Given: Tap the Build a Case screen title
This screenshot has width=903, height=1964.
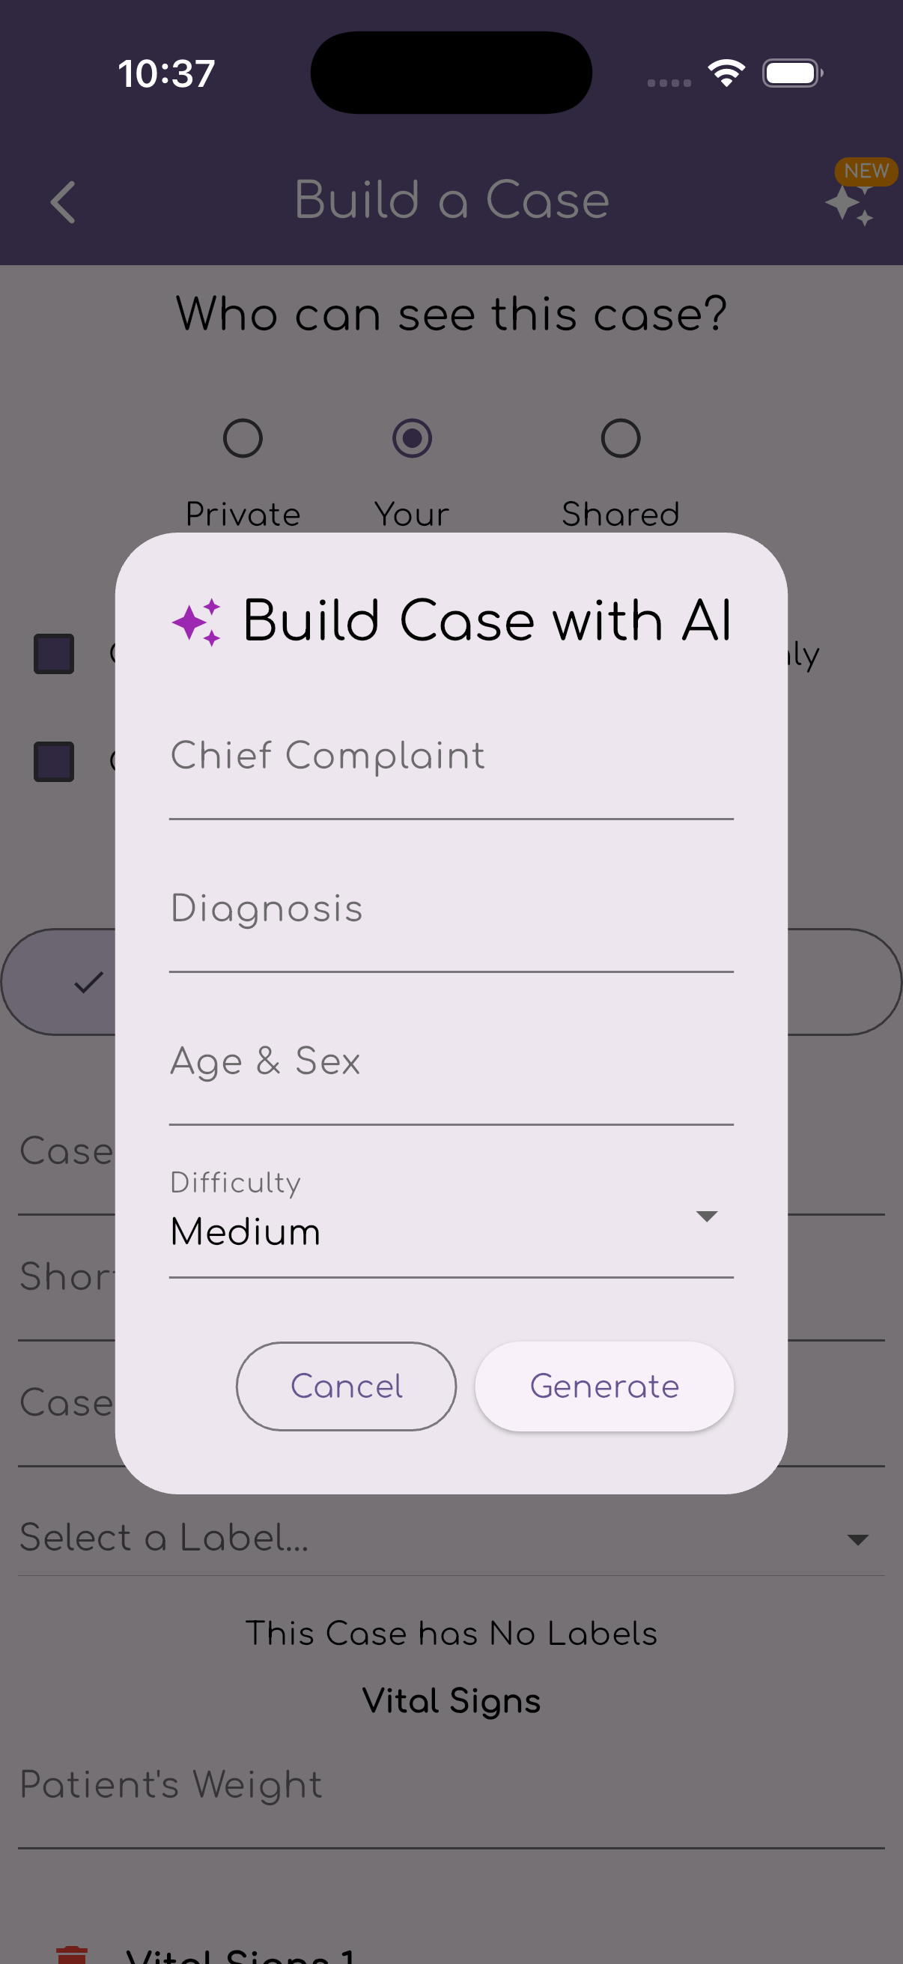Looking at the screenshot, I should pos(451,200).
